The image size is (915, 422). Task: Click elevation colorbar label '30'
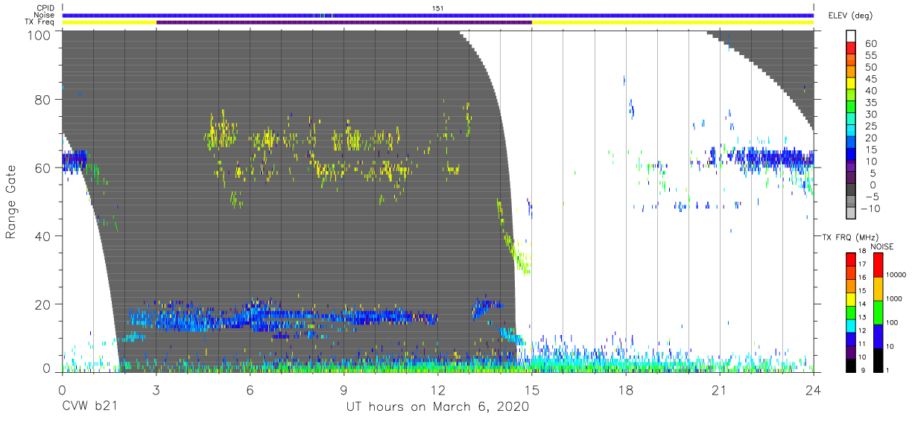[x=871, y=115]
